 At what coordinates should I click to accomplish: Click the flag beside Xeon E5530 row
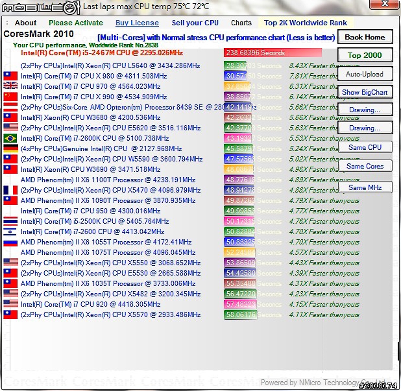coord(10,273)
